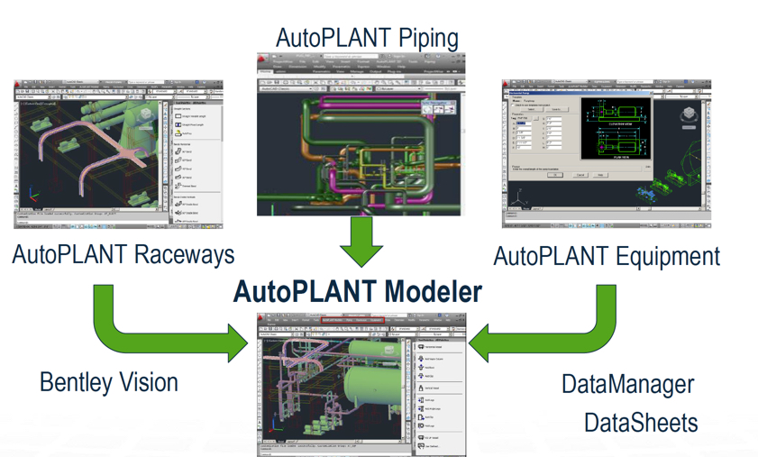Click the ViewCube in the Equipment viewport
The image size is (758, 457).
tap(689, 114)
